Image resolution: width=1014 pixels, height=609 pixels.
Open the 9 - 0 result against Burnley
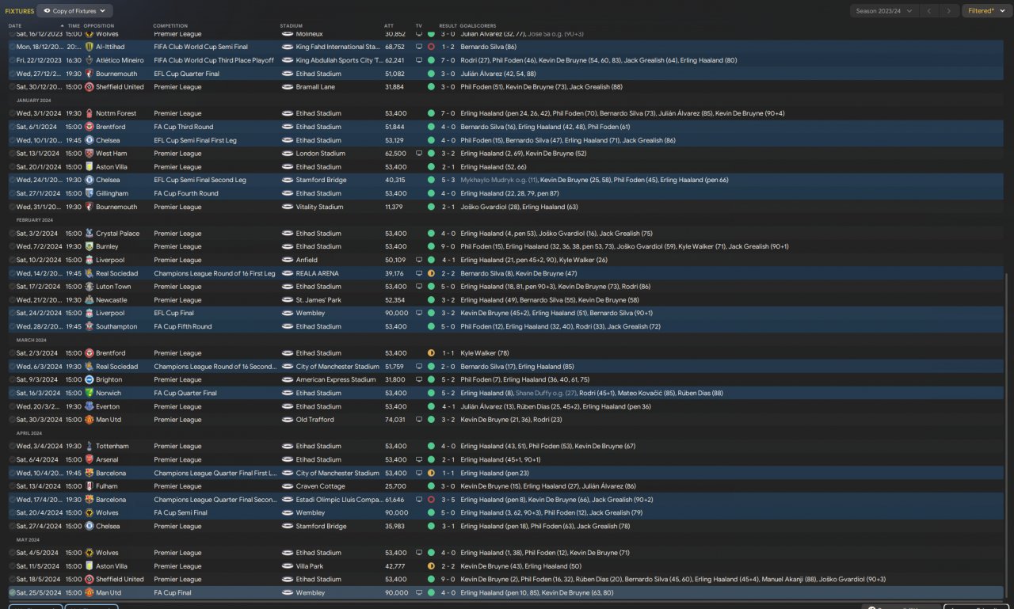tap(448, 246)
